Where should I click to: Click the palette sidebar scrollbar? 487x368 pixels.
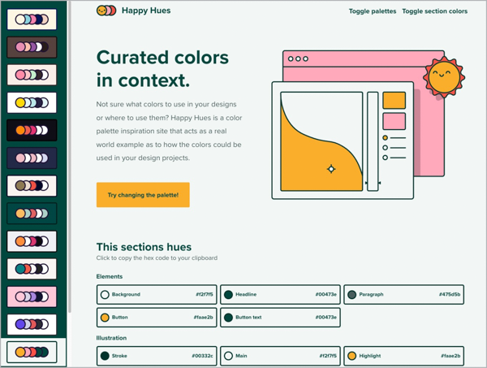click(x=70, y=157)
